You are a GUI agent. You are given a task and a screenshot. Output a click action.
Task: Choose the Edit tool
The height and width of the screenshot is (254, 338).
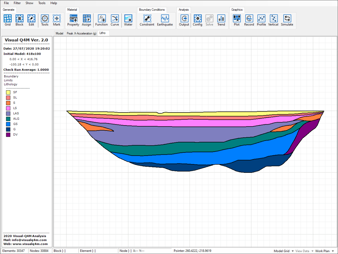click(31, 20)
